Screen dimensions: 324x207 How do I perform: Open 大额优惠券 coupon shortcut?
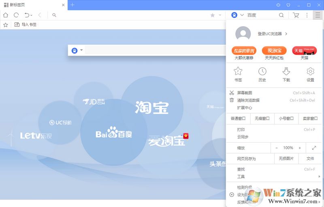(244, 53)
